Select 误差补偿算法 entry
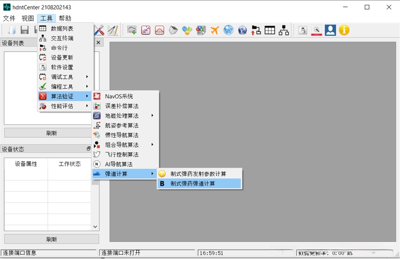Image resolution: width=400 pixels, height=259 pixels. tap(125, 106)
